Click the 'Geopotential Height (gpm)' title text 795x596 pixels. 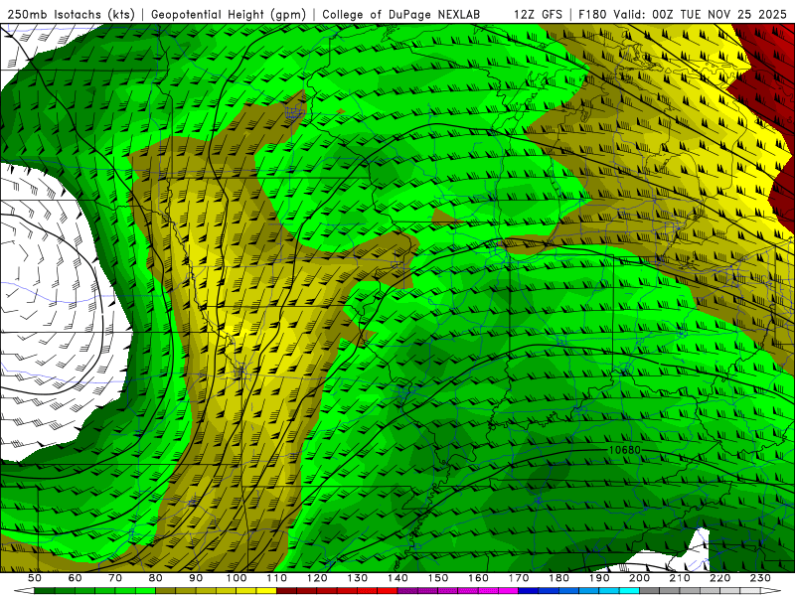tap(229, 15)
